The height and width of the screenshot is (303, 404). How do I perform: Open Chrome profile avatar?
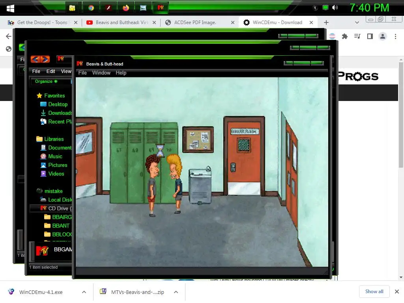383,36
